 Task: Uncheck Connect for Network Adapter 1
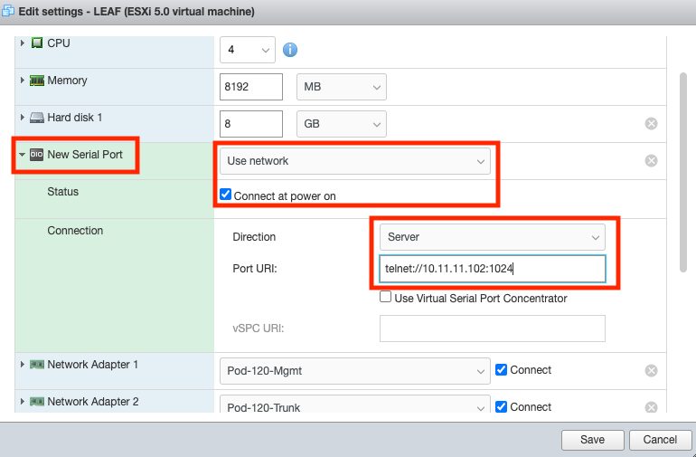click(x=502, y=369)
